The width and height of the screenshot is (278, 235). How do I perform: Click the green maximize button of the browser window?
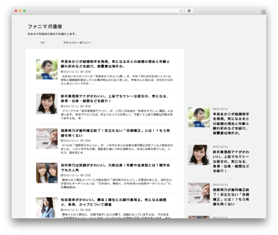(x=24, y=11)
